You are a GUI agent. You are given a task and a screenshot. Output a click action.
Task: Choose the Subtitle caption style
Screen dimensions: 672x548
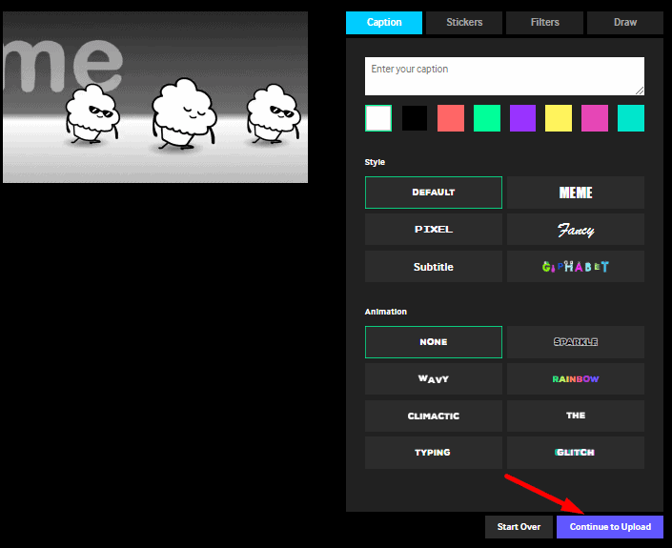coord(434,267)
